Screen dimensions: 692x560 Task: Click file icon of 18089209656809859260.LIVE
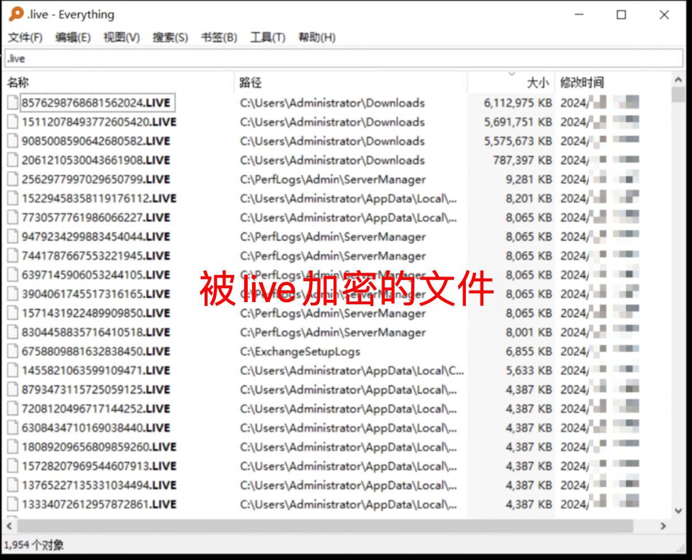pyautogui.click(x=12, y=447)
